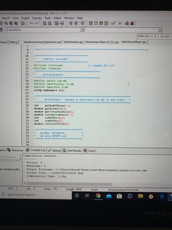Open the Execute menu

click(x=37, y=18)
